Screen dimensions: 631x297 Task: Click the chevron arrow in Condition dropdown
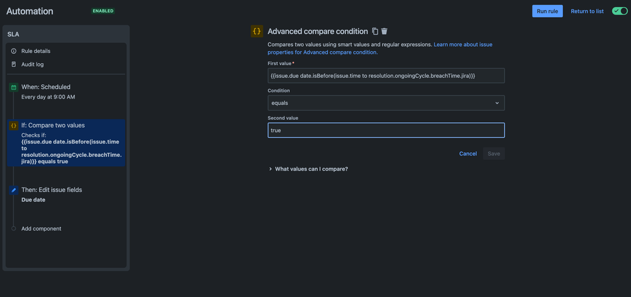[497, 103]
